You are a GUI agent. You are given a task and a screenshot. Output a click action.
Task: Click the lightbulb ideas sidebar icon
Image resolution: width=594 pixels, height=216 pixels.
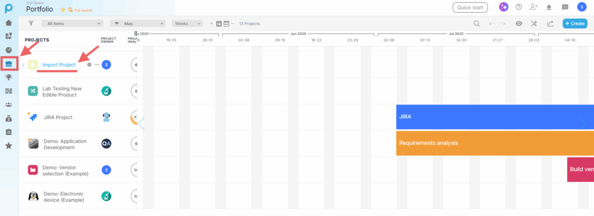(x=8, y=77)
